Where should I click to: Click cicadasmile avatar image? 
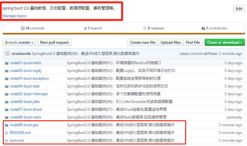pos(7,54)
